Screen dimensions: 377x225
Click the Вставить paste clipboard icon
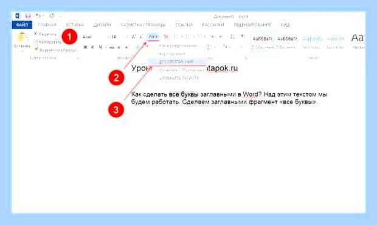(x=22, y=37)
